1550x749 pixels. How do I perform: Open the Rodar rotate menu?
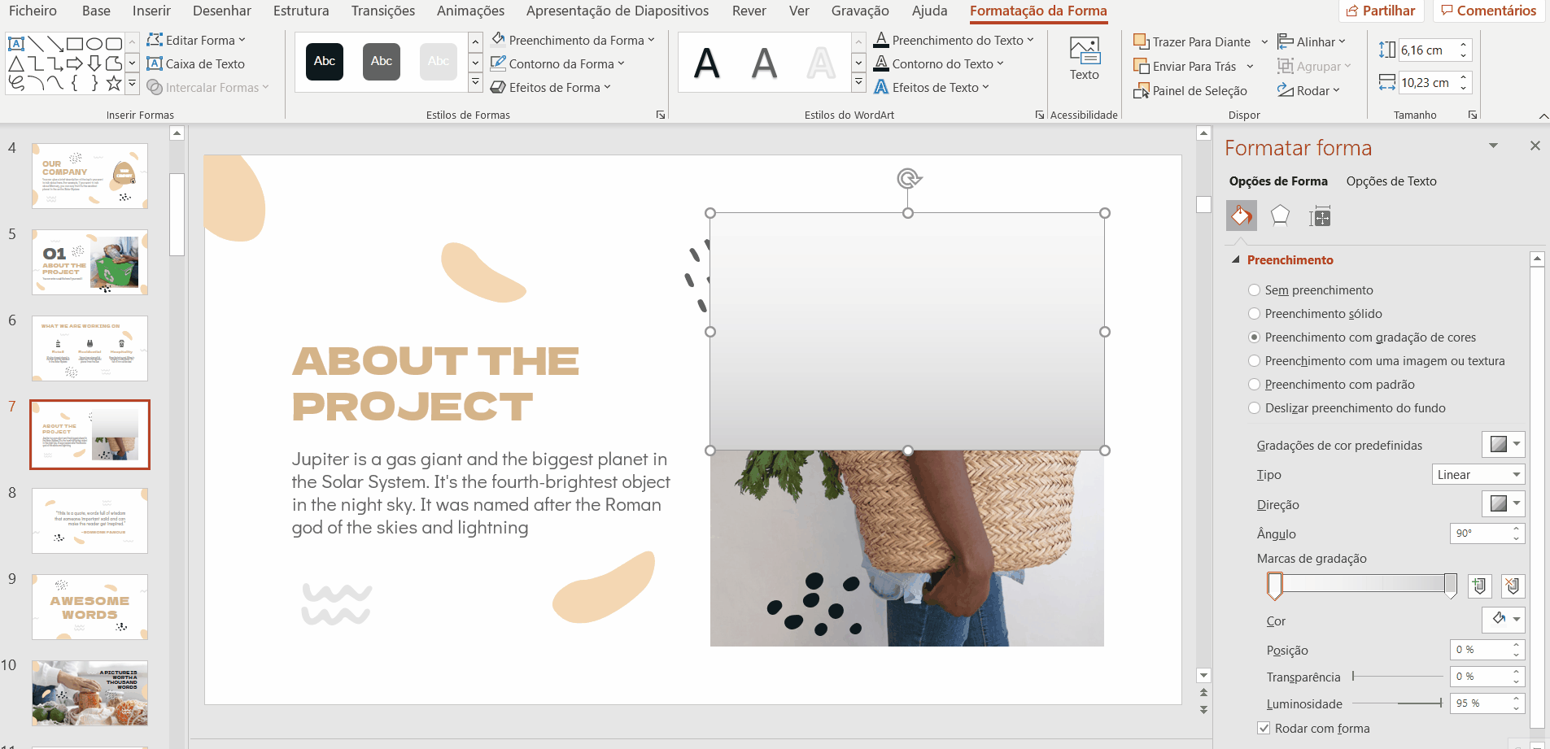click(1308, 90)
